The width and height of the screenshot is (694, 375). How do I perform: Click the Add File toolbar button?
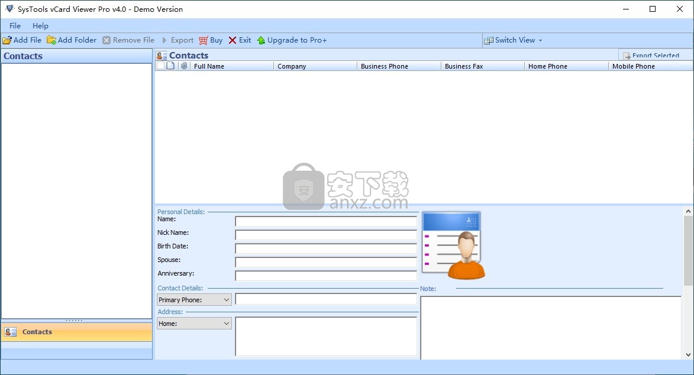[x=22, y=40]
